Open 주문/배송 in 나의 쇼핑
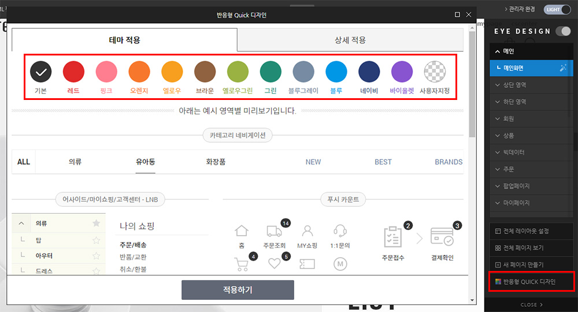This screenshot has width=578, height=312. coord(133,245)
